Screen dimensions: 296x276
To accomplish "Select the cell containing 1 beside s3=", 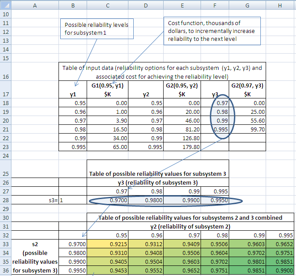I will (x=73, y=200).
